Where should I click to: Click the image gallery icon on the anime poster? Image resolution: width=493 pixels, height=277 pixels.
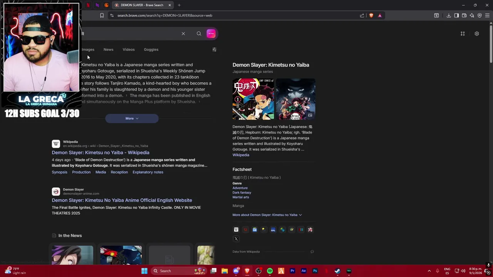click(310, 115)
